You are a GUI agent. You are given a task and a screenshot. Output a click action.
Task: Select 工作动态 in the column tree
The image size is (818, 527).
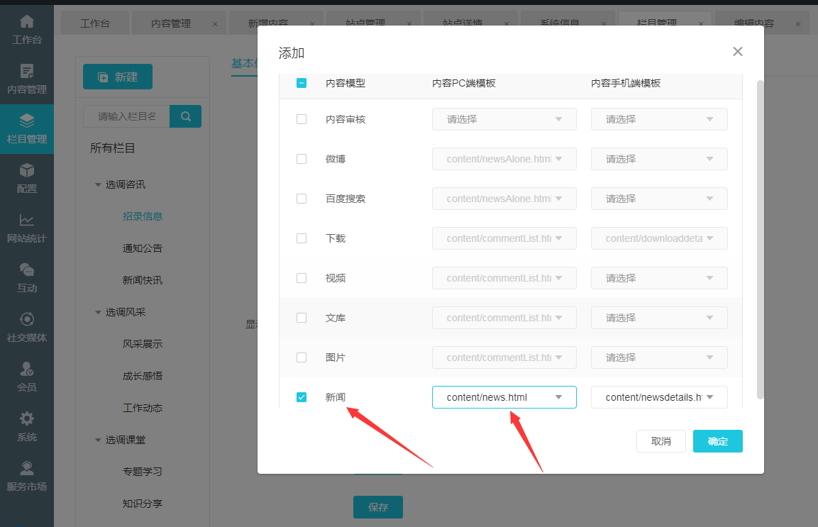143,408
